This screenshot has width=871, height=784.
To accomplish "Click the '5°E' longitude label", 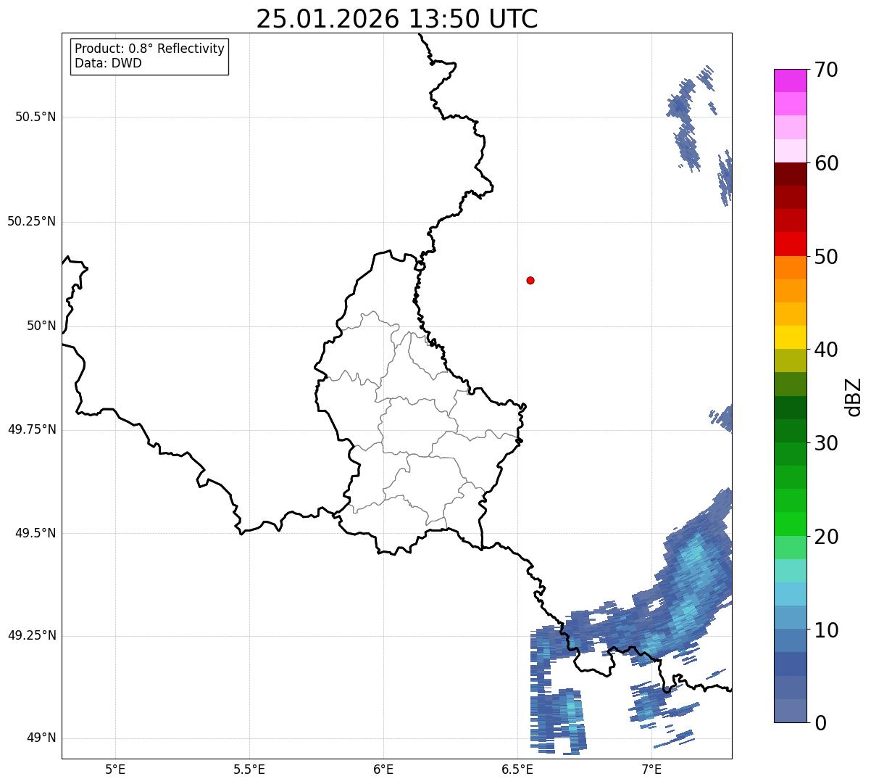I will pyautogui.click(x=115, y=769).
